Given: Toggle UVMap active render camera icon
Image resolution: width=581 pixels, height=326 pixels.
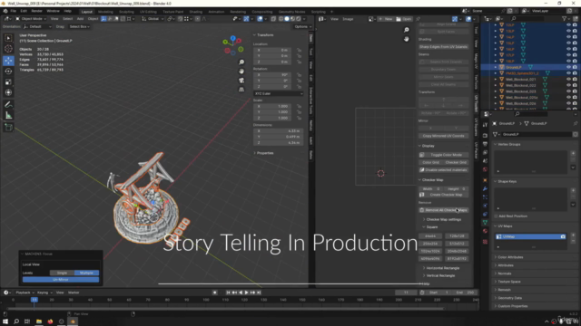Looking at the screenshot, I should click(x=563, y=236).
